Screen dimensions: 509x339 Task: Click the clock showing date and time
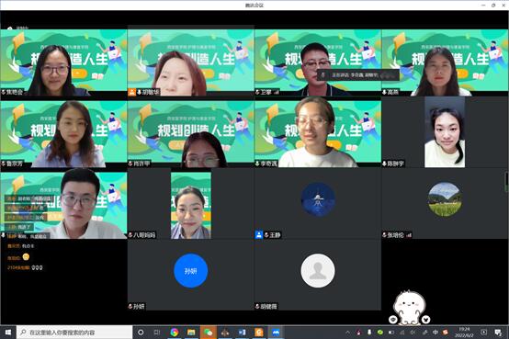click(x=464, y=333)
